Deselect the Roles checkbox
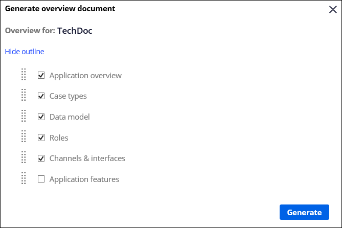Screen dimensions: 342x228 pyautogui.click(x=41, y=138)
